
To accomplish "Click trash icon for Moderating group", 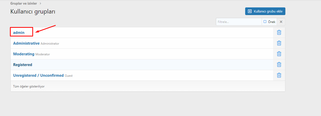I will point(279,54).
